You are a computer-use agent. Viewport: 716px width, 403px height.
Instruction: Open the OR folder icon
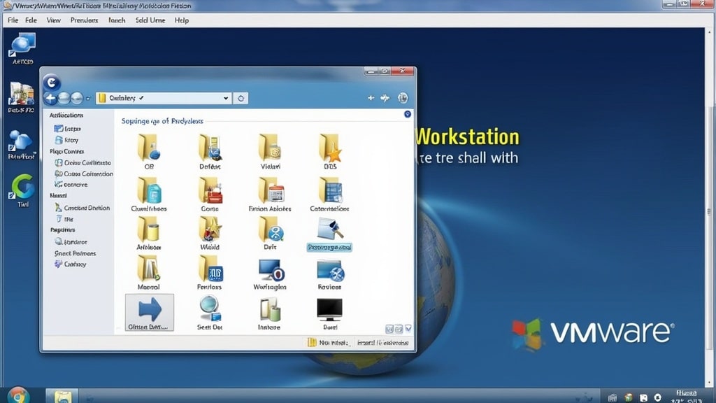[149, 148]
